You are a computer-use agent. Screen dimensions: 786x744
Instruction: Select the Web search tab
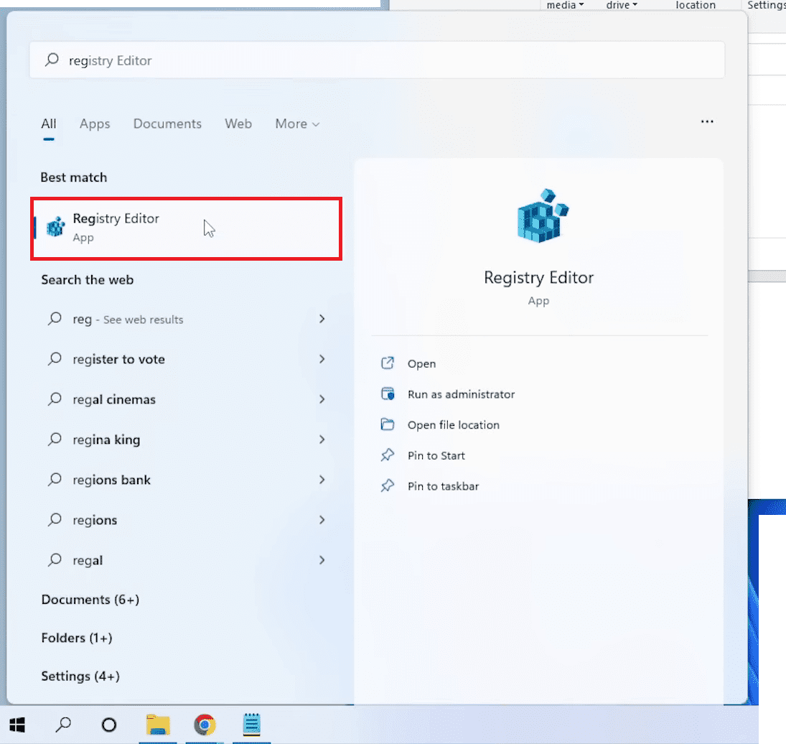coord(238,124)
